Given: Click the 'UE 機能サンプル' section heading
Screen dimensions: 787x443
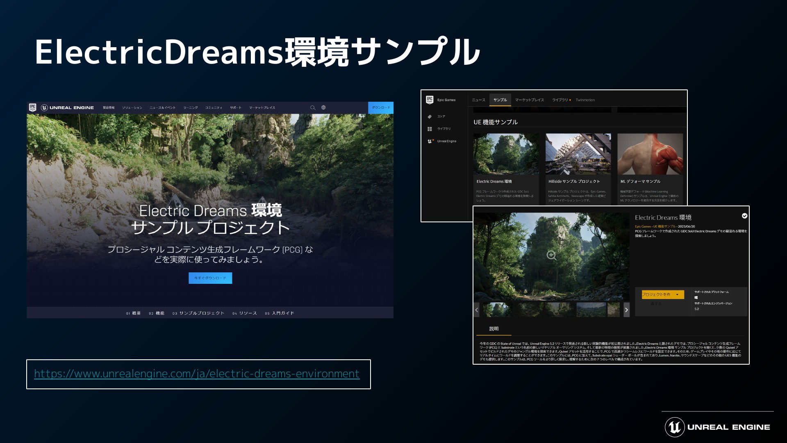Looking at the screenshot, I should point(496,122).
